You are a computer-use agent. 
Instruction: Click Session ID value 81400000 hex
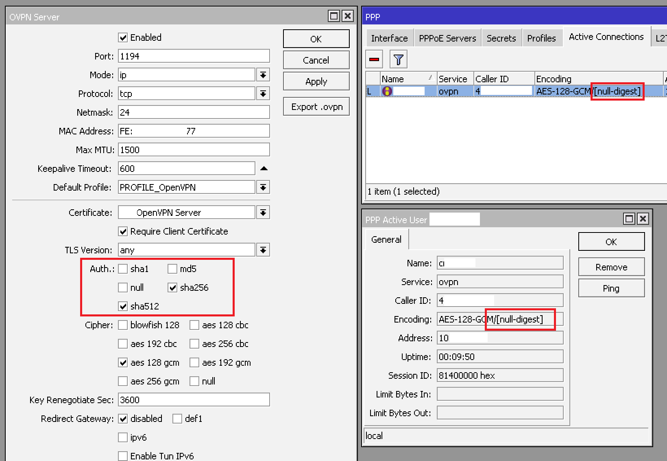[x=500, y=375]
